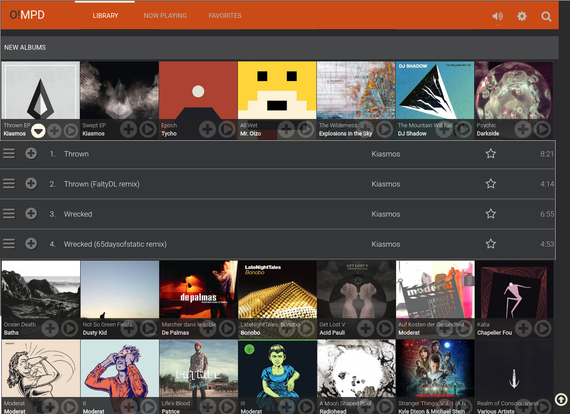Open settings gear in header

tap(522, 16)
